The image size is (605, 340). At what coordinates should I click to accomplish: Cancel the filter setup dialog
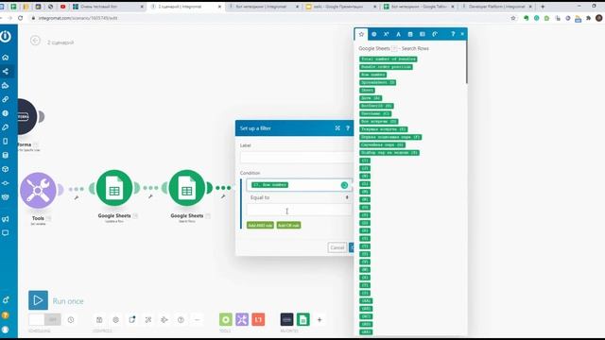(x=337, y=247)
